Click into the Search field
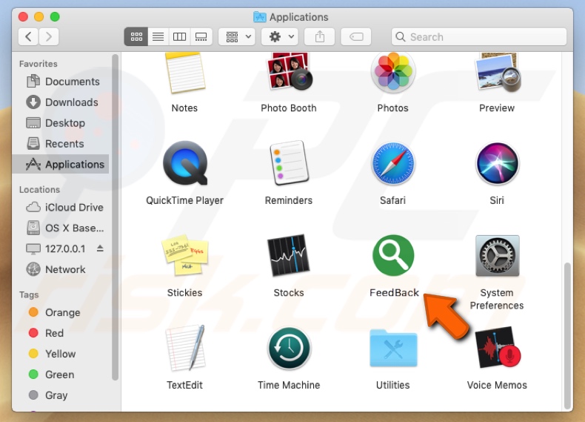The image size is (585, 422). tap(479, 36)
